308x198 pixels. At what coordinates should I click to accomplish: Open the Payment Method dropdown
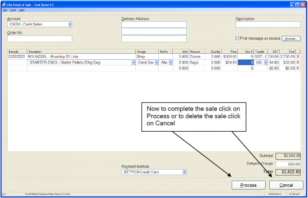(x=184, y=172)
